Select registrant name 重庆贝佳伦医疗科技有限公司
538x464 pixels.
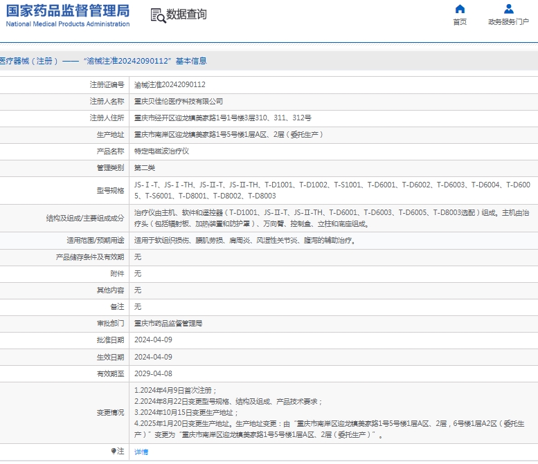(179, 102)
